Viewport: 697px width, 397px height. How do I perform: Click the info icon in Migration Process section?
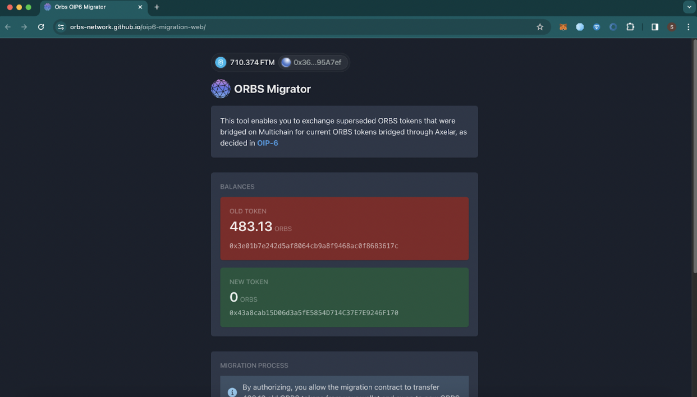[x=232, y=392]
